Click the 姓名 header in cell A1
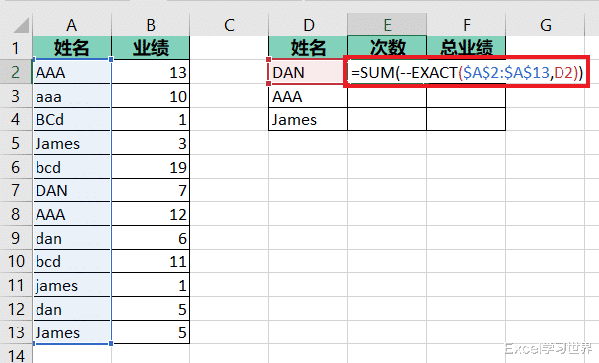Screen dimensions: 599x363 (x=71, y=47)
